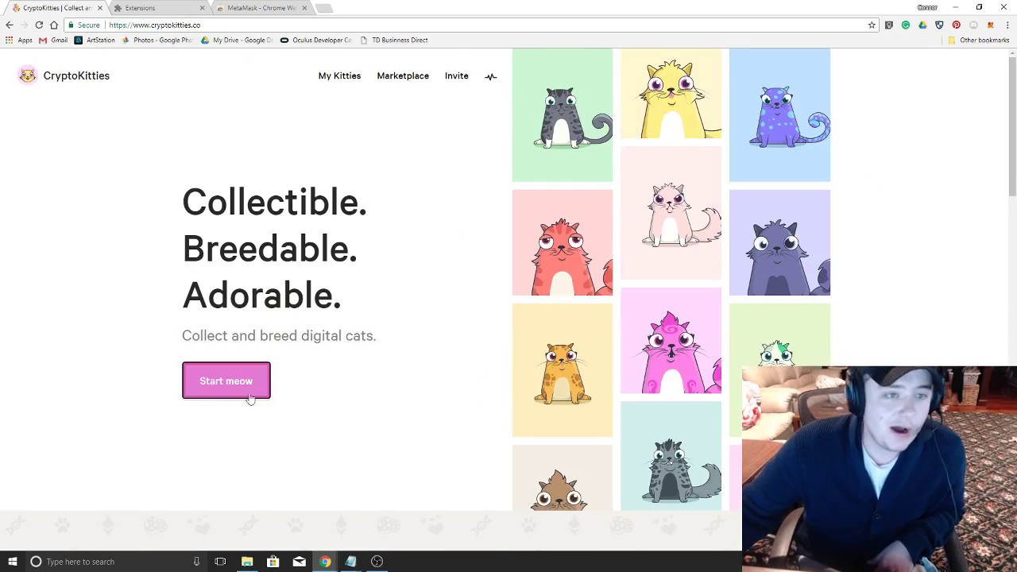Open the TD Businness Direct bookmark
The image size is (1017, 572).
click(x=394, y=40)
